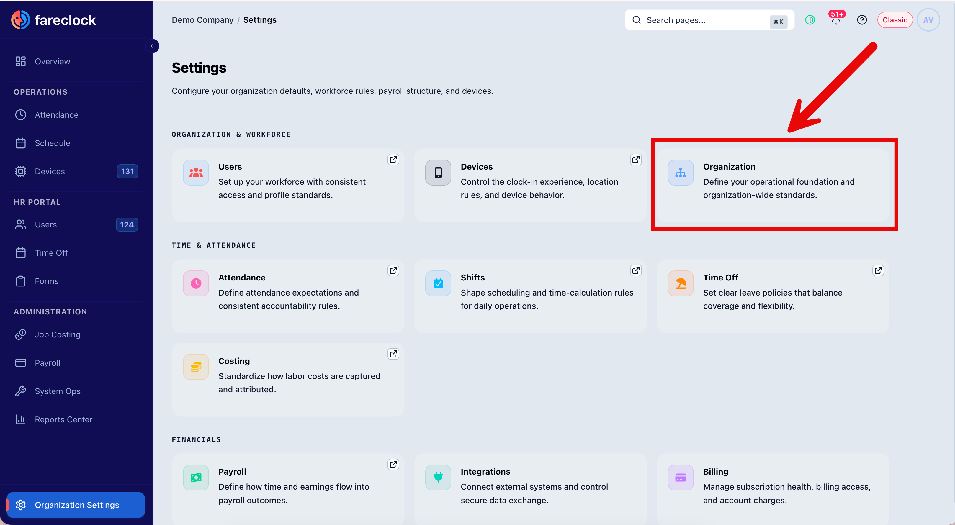This screenshot has height=525, width=955.
Task: Click the Costing coins icon
Action: (x=196, y=367)
